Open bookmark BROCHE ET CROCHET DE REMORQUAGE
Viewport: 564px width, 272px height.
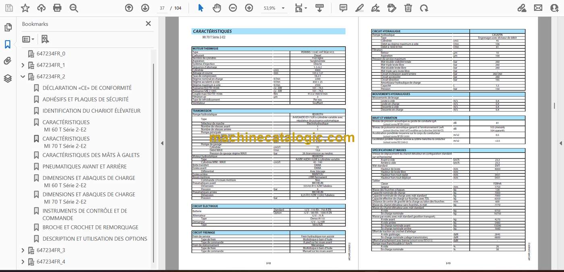click(90, 227)
